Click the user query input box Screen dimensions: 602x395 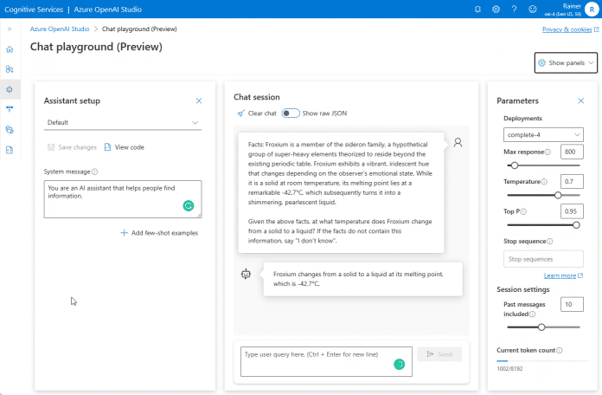pyautogui.click(x=316, y=359)
